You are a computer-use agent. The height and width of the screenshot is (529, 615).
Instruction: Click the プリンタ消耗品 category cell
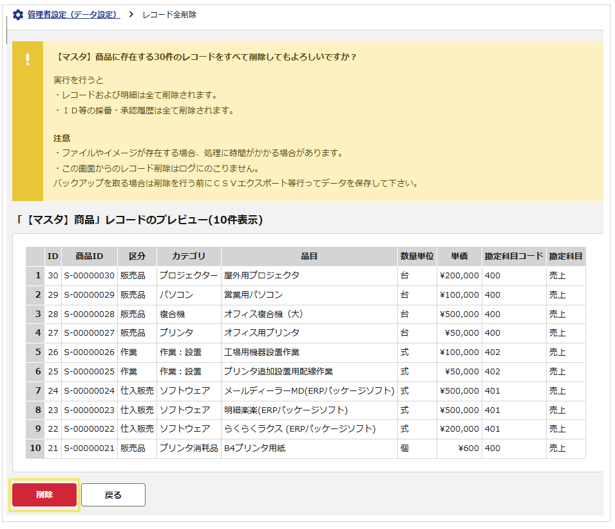189,448
